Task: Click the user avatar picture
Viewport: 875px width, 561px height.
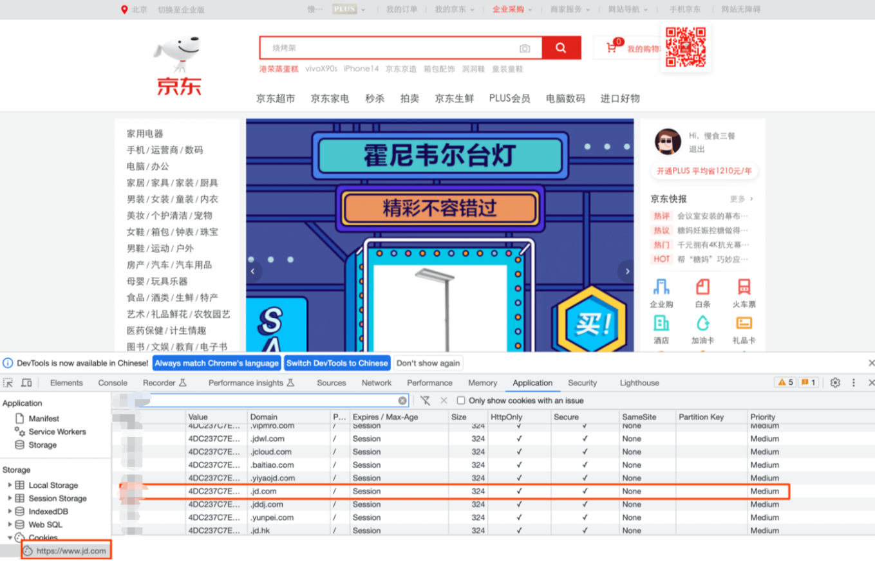Action: (x=668, y=142)
